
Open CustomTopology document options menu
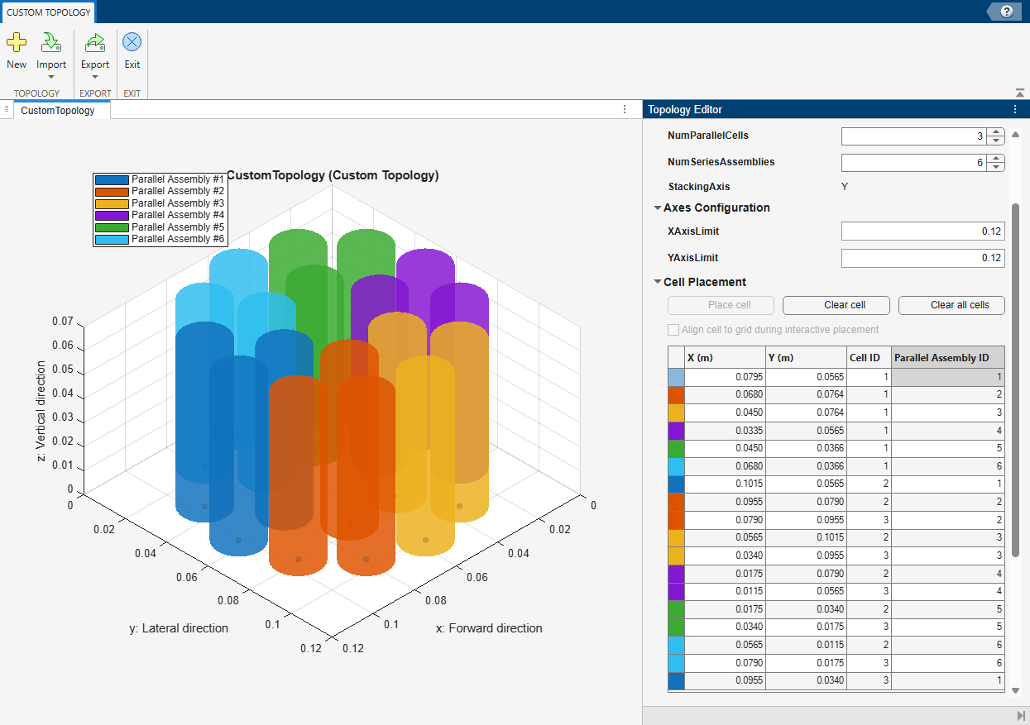pos(625,109)
